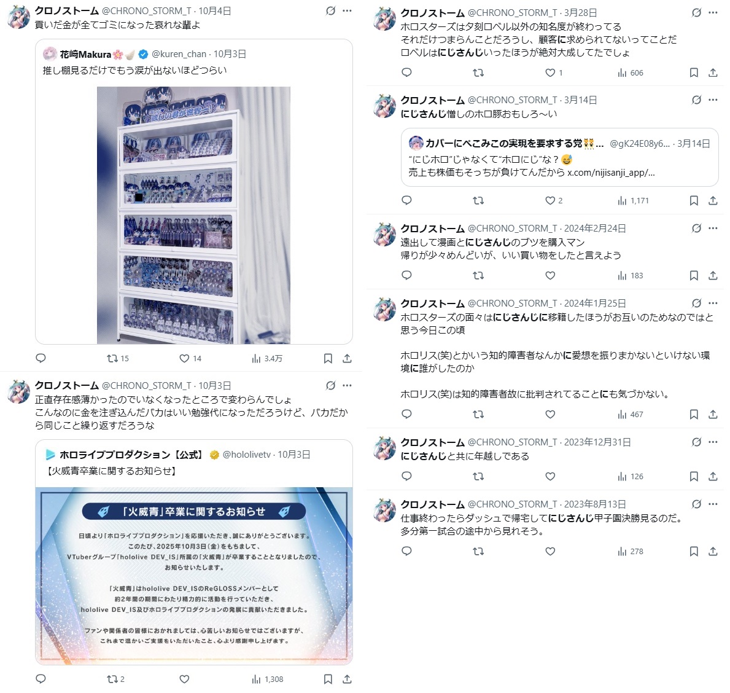
Task: View the merchandise shelf photo
Action: (193, 215)
